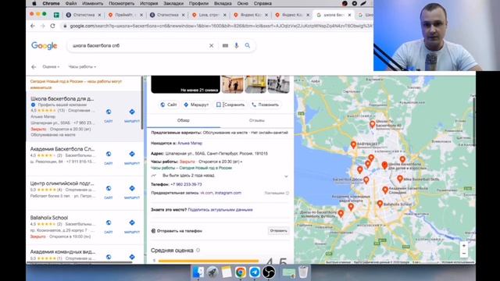The width and height of the screenshot is (500, 281).
Task: Open the instagram.com booking link
Action: point(228,193)
